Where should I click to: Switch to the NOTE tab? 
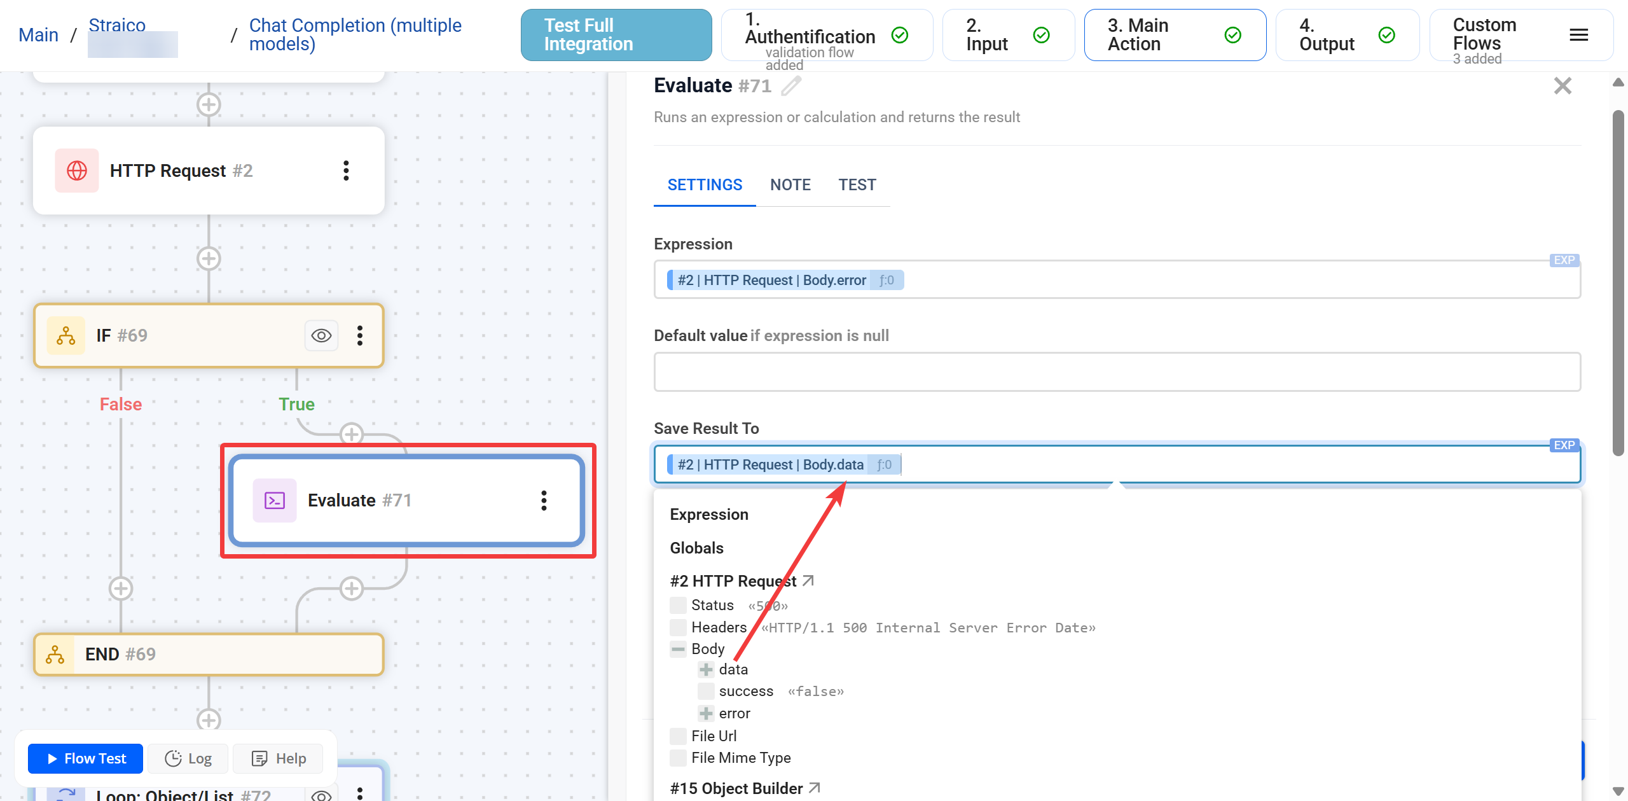pos(790,185)
